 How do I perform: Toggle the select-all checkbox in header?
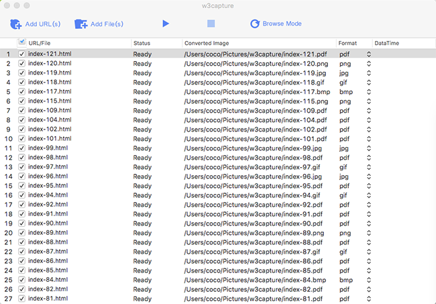tap(22, 42)
